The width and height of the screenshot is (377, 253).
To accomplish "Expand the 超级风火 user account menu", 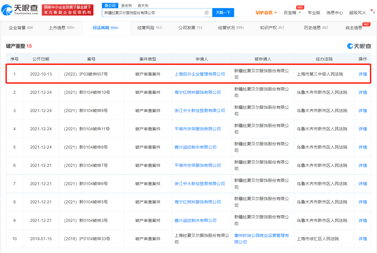I will tap(362, 13).
